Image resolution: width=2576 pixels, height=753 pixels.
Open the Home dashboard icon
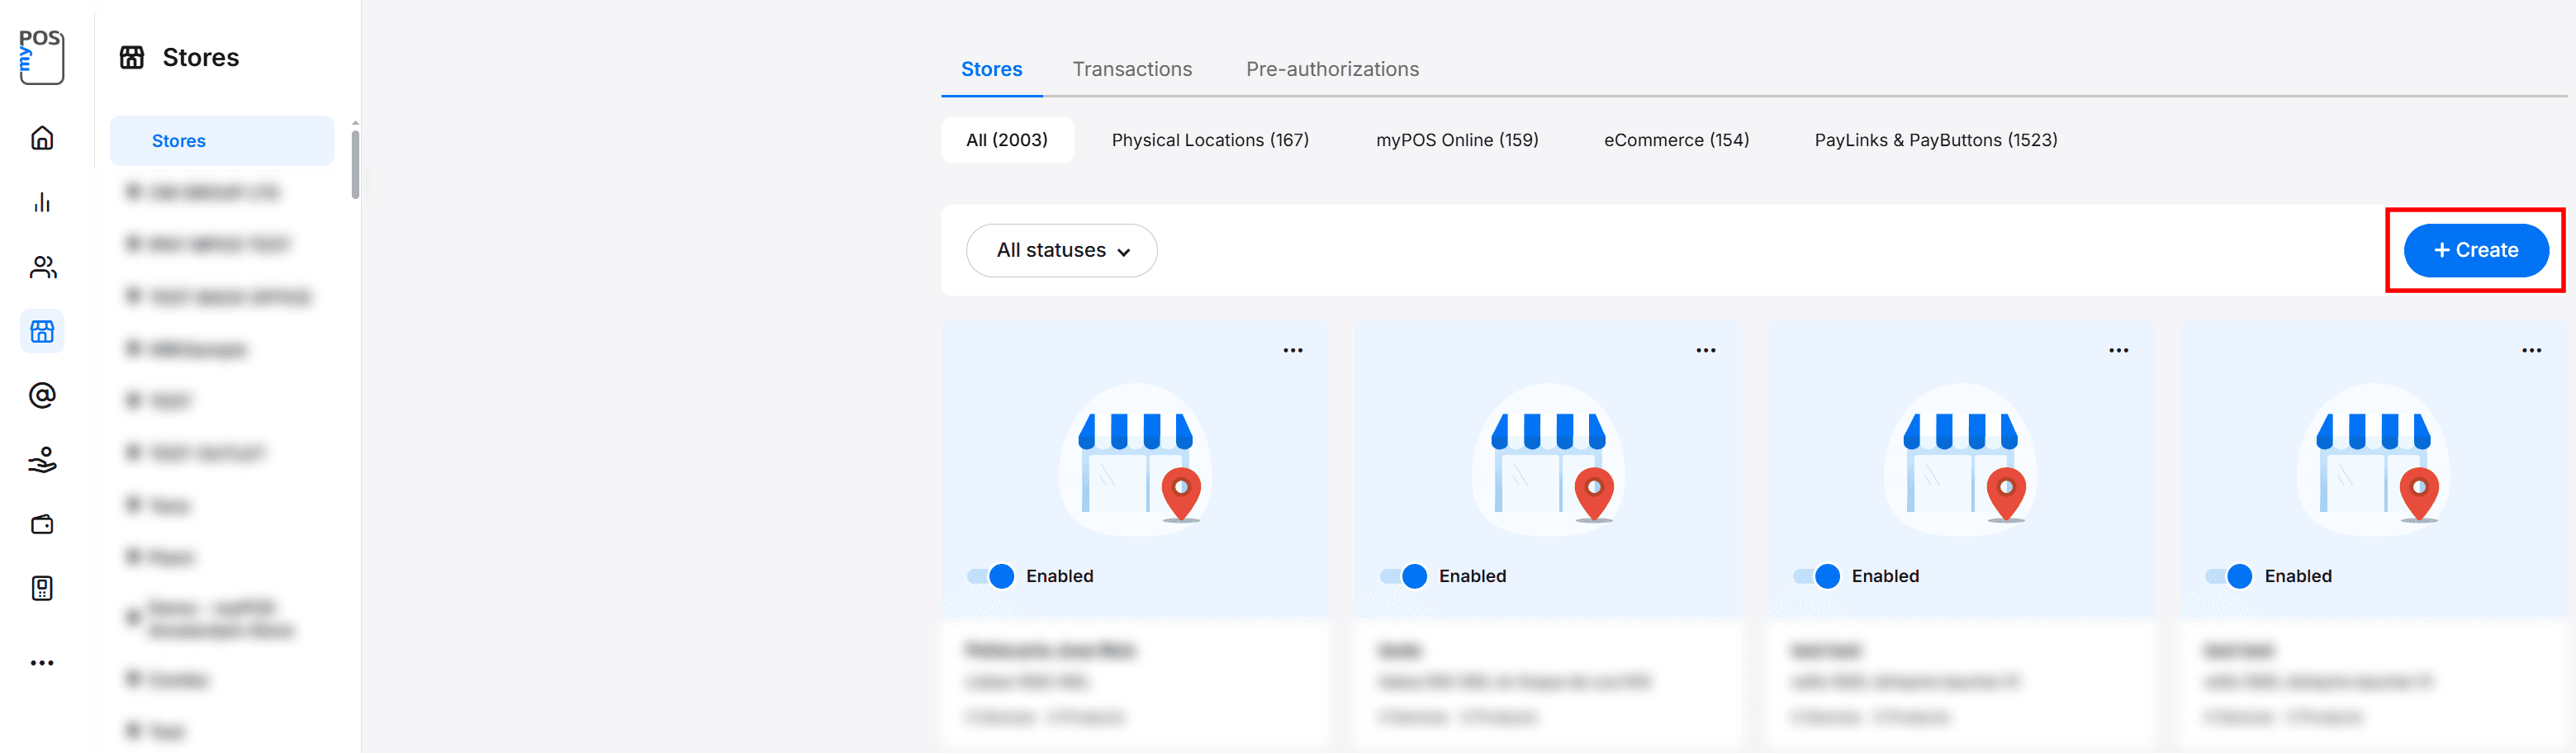(41, 138)
